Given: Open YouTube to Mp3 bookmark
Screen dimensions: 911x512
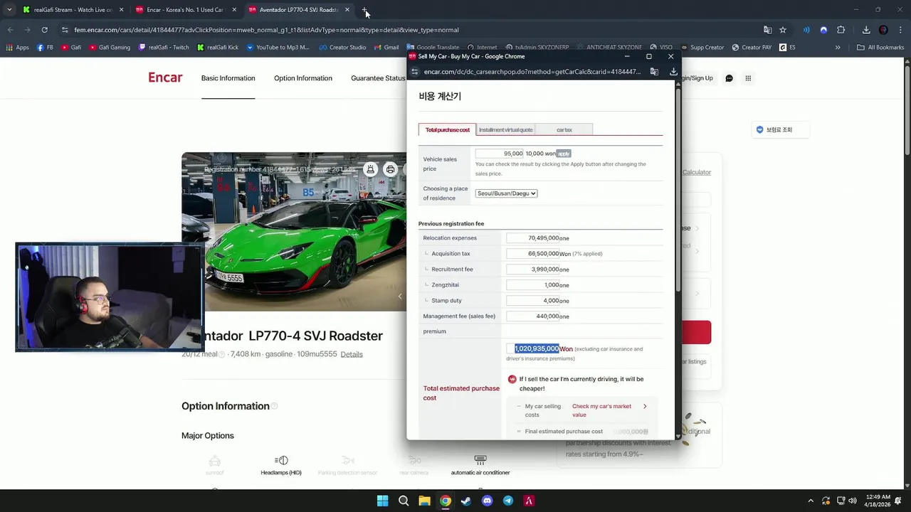Looking at the screenshot, I should point(278,48).
